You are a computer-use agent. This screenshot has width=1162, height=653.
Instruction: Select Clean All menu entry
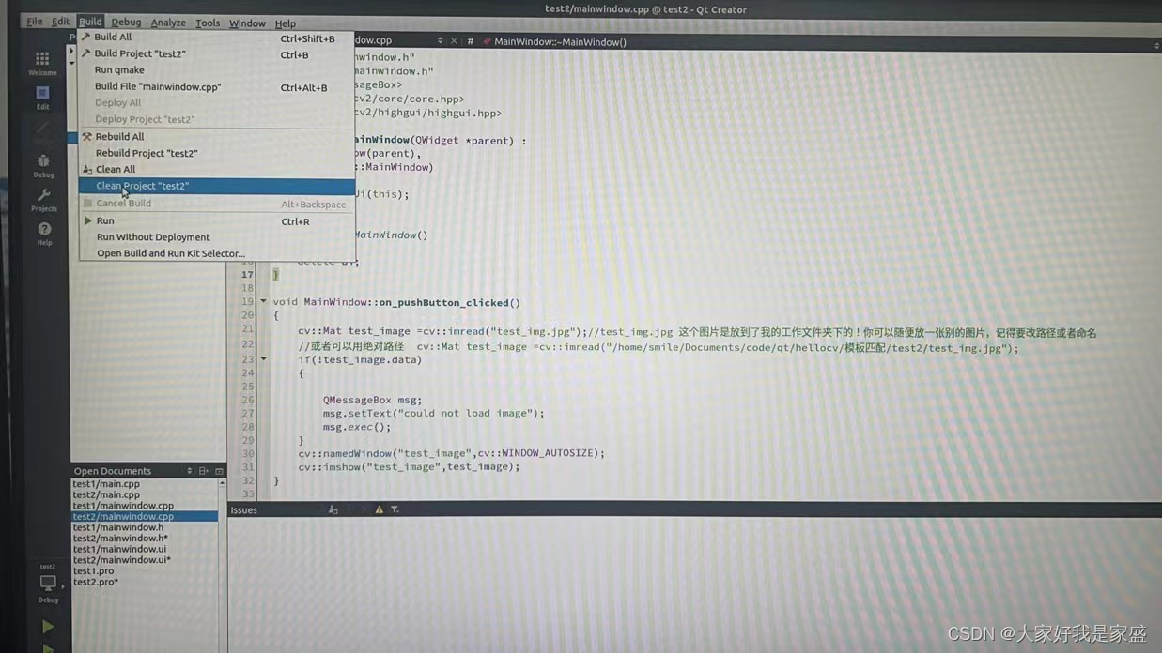(x=216, y=169)
